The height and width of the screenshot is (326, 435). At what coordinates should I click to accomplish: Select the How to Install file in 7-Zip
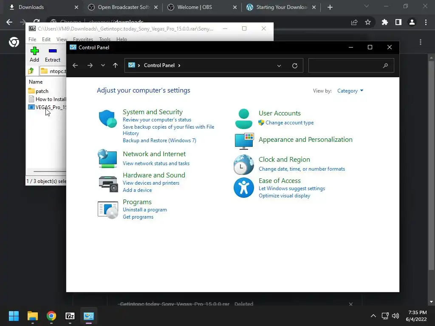click(x=47, y=99)
